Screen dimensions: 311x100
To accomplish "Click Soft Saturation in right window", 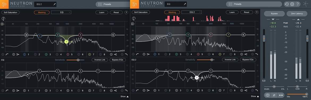I will 141,12.
